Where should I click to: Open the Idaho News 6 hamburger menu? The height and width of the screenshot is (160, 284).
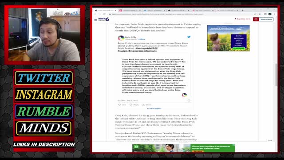[96, 20]
